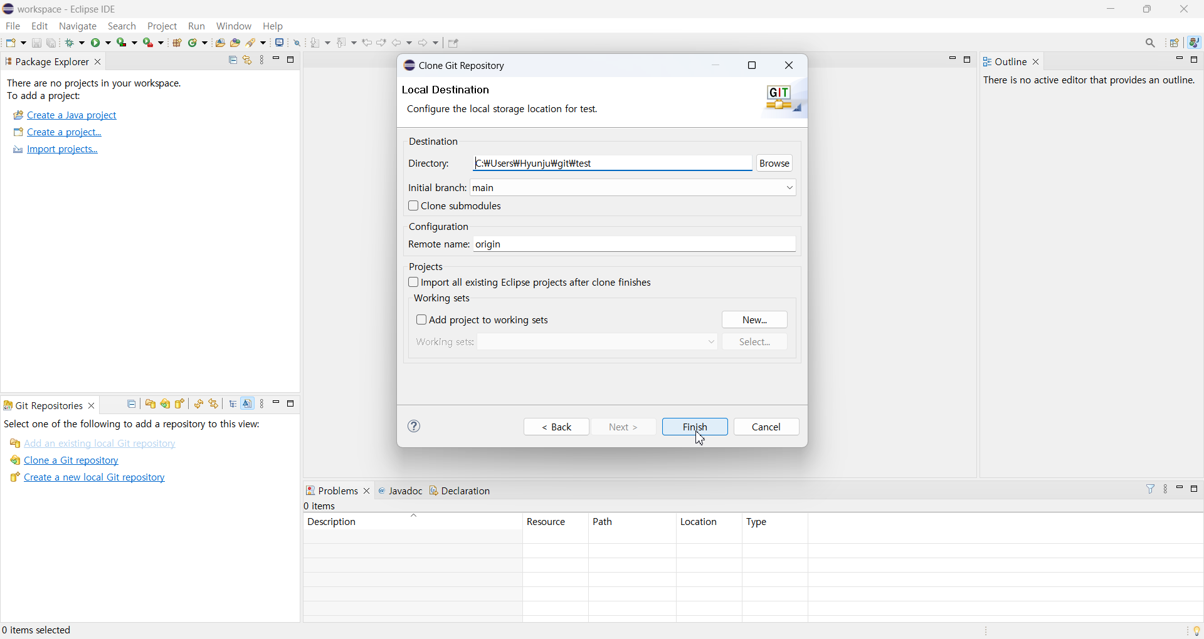The width and height of the screenshot is (1204, 639).
Task: Click the Pin Editor toolbar icon
Action: [454, 43]
